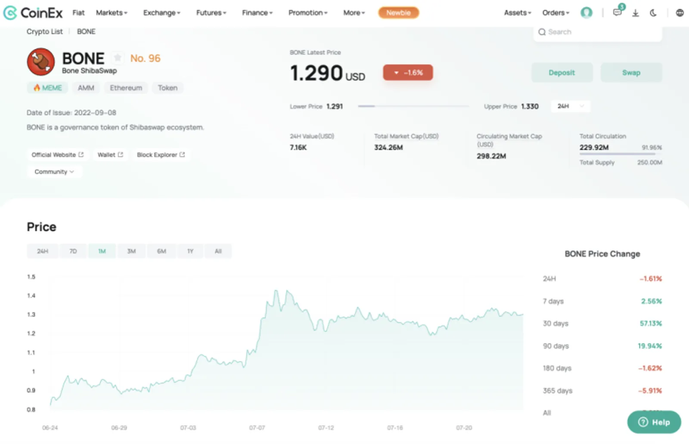Add BONE to favorites star
Viewport: 689px width, 444px height.
pyautogui.click(x=117, y=58)
